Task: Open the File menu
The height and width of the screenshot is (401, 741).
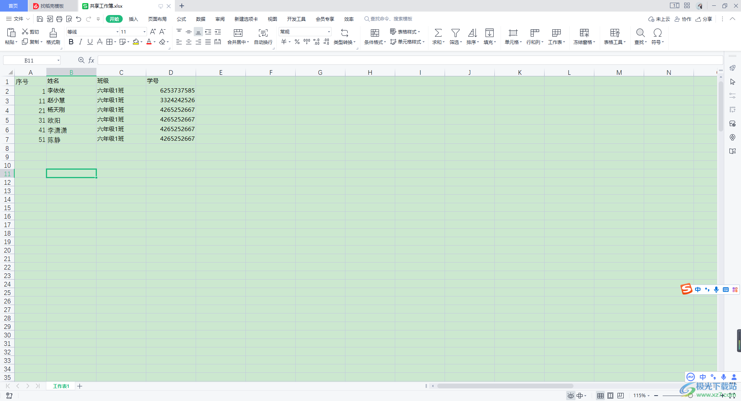Action: (x=18, y=19)
